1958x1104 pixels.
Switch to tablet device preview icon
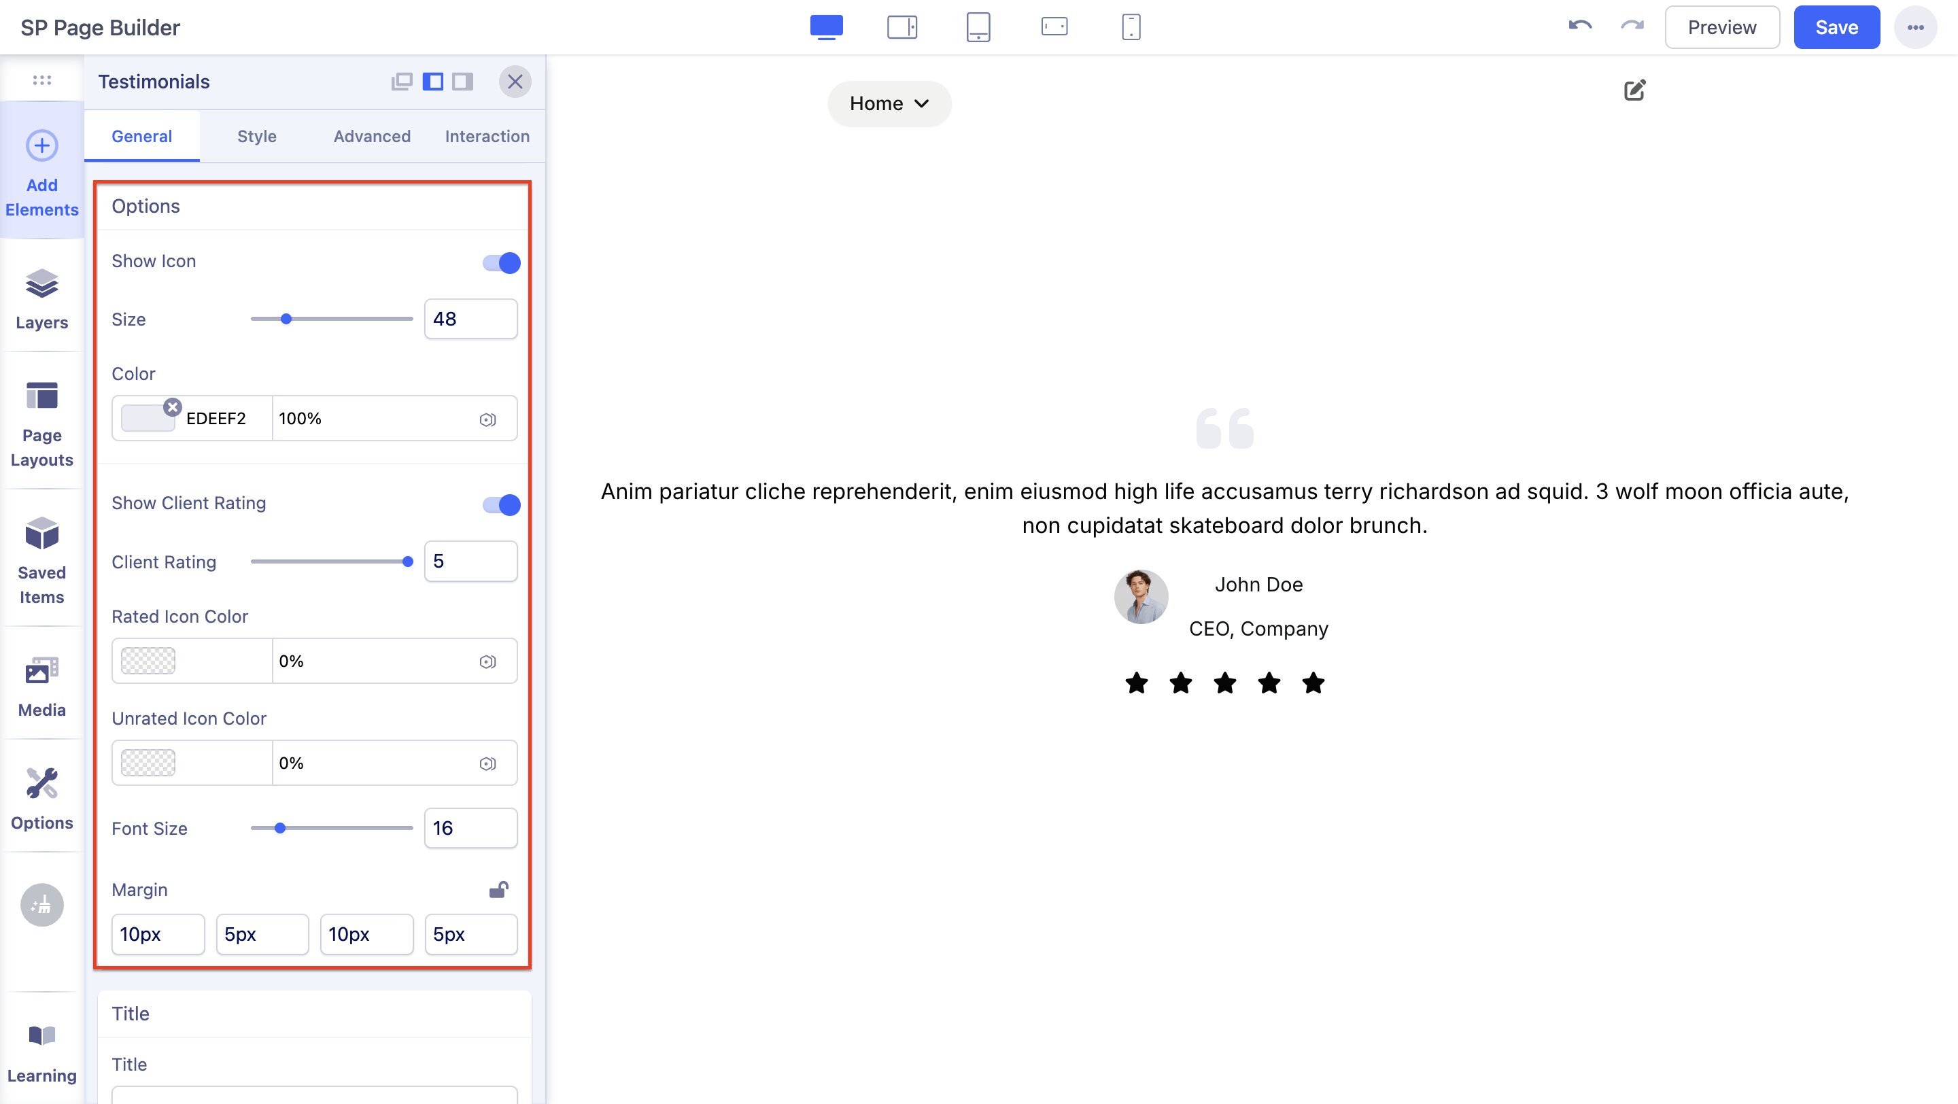(x=978, y=27)
